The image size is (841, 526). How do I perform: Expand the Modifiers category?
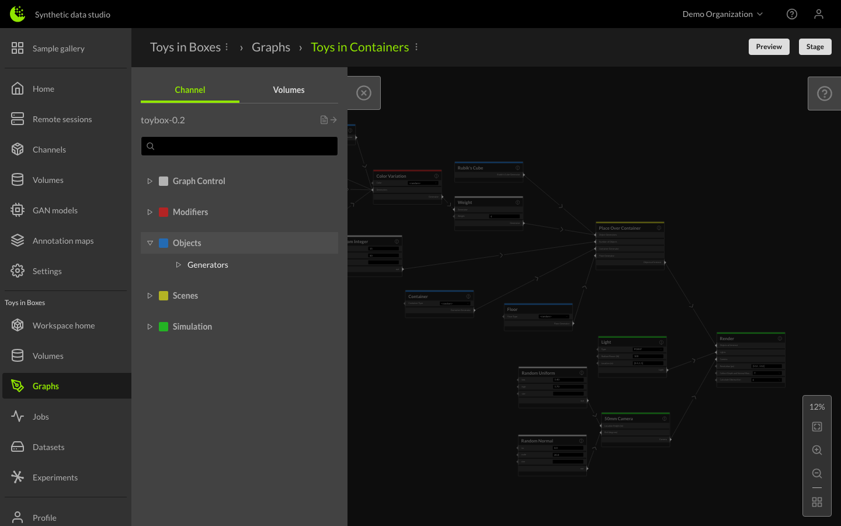click(x=150, y=212)
